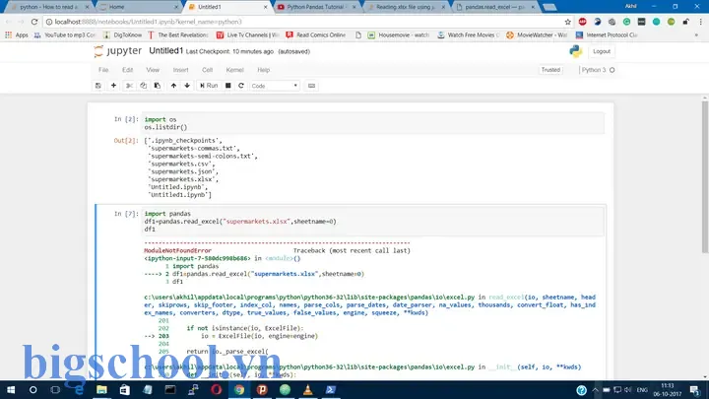Screen dimensions: 709x399
Task: Open VLC media player from taskbar
Action: 308,389
